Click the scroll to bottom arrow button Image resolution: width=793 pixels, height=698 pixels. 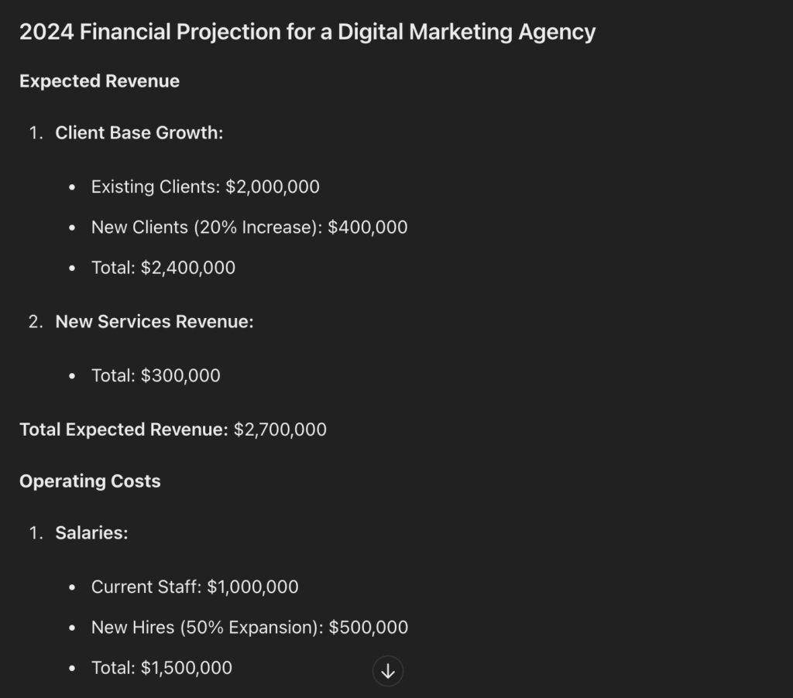(388, 671)
